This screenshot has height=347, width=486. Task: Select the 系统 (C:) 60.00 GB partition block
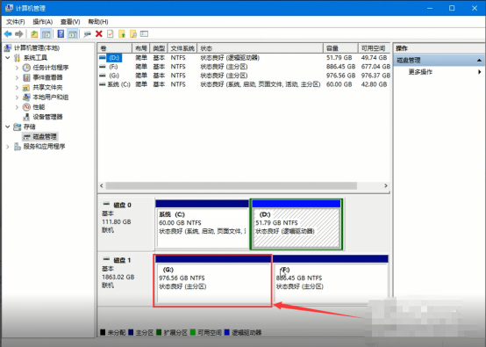(202, 224)
